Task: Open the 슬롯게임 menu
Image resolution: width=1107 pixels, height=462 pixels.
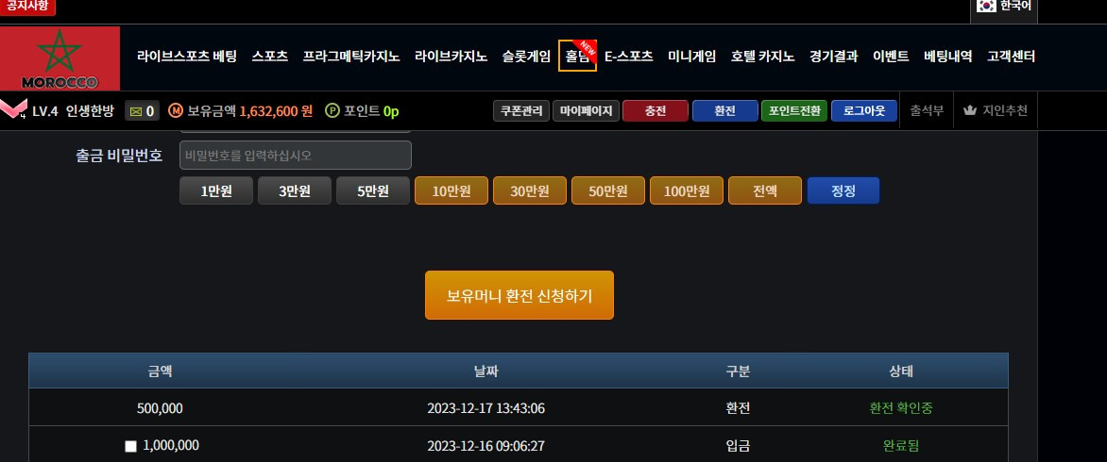Action: click(x=527, y=57)
